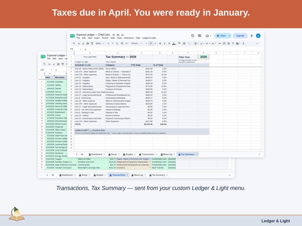This screenshot has width=302, height=226.
Task: Collapse the toolbar with chevron up
Action: tap(257, 44)
